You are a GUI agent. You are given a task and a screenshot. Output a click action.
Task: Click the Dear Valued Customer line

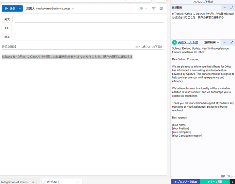[185, 59]
